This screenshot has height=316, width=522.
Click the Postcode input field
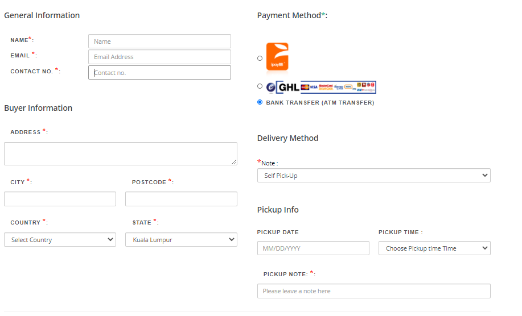[x=181, y=199]
